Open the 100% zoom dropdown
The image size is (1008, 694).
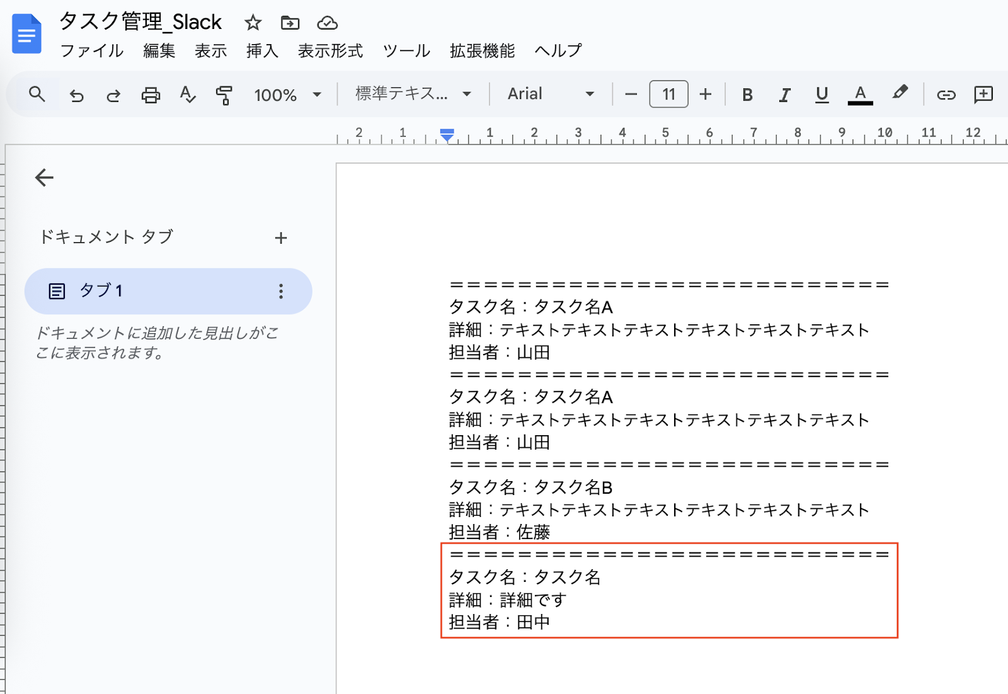[x=287, y=95]
